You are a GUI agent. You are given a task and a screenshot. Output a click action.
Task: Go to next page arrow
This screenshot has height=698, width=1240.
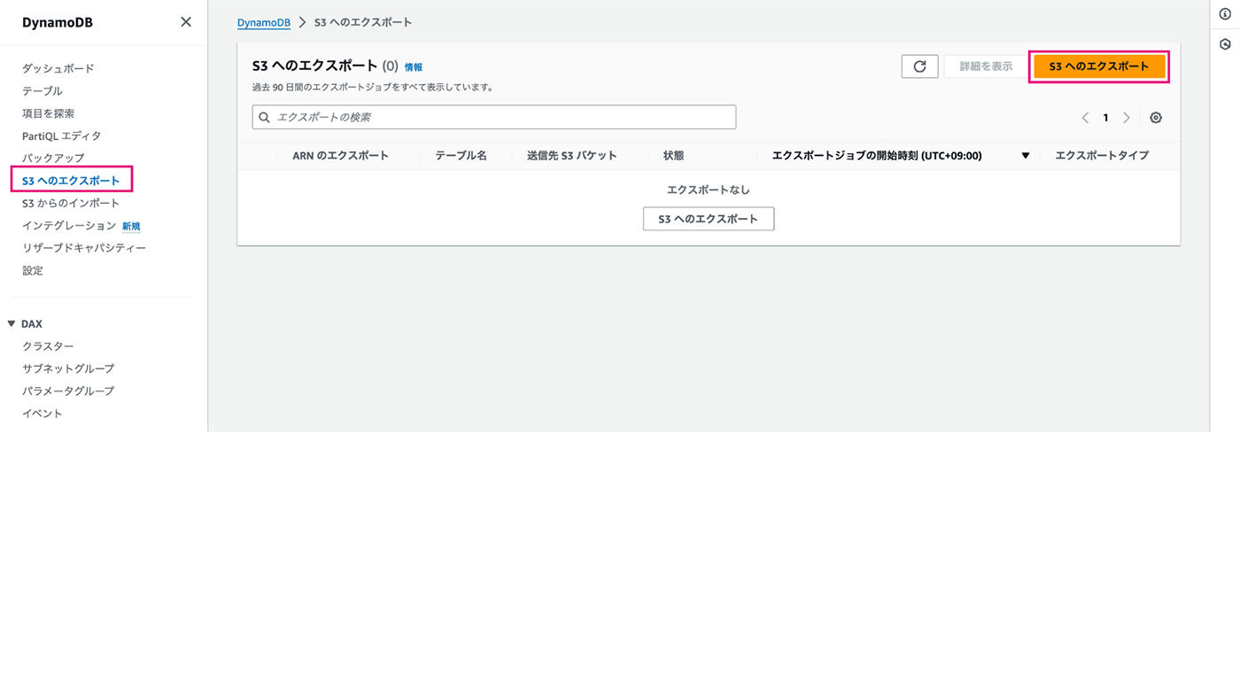click(x=1127, y=118)
